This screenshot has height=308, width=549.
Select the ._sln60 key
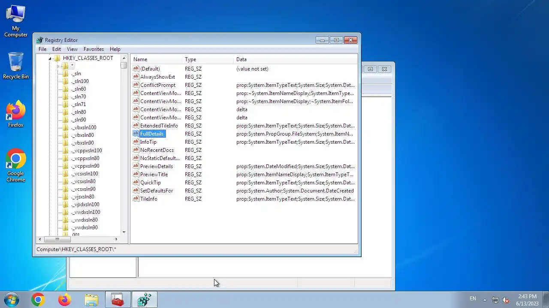(78, 89)
